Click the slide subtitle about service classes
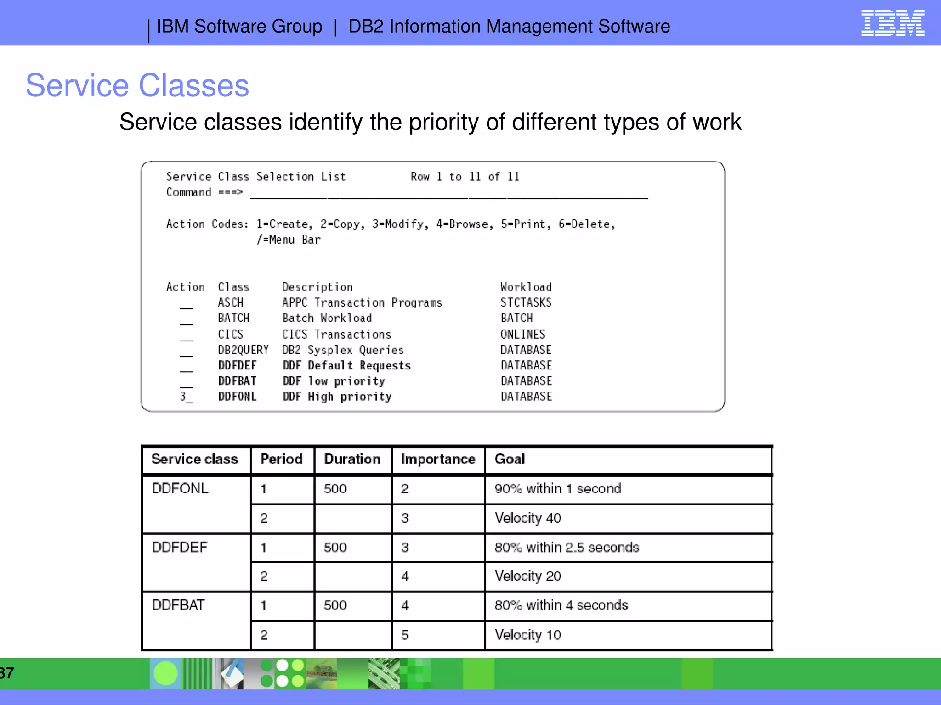The image size is (941, 705). click(430, 123)
